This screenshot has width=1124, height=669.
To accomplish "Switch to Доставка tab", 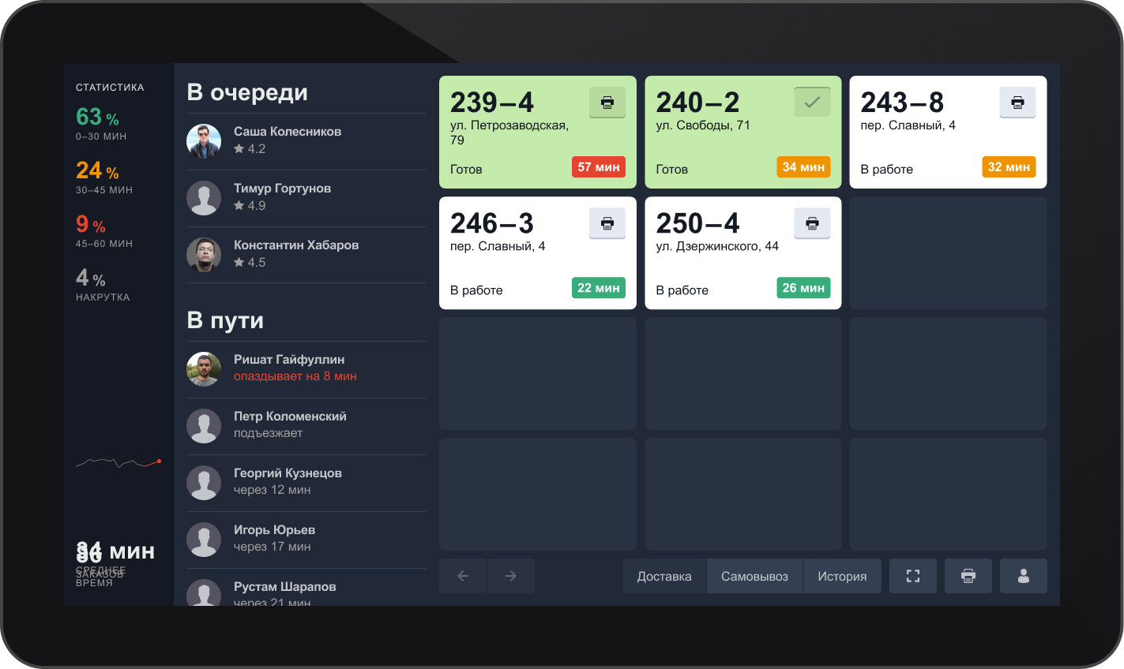I will click(x=664, y=576).
